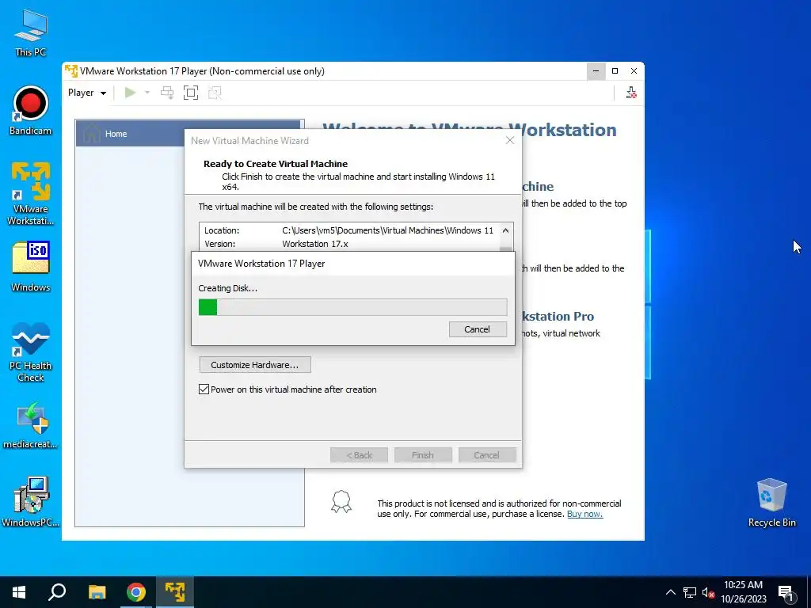The image size is (811, 608).
Task: Click the full screen mode icon
Action: point(191,93)
